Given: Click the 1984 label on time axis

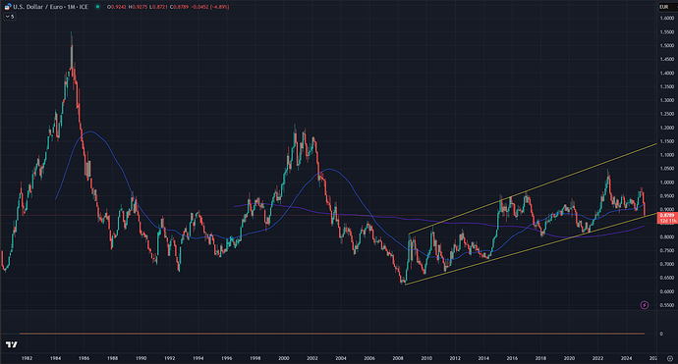Looking at the screenshot, I should point(55,358).
